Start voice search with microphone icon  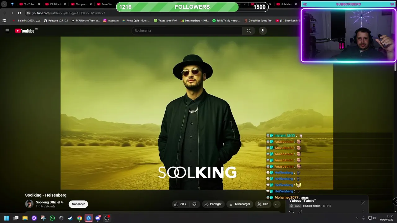263,31
